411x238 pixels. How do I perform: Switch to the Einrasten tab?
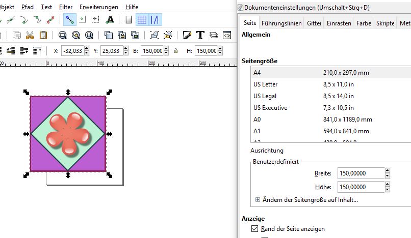(339, 23)
